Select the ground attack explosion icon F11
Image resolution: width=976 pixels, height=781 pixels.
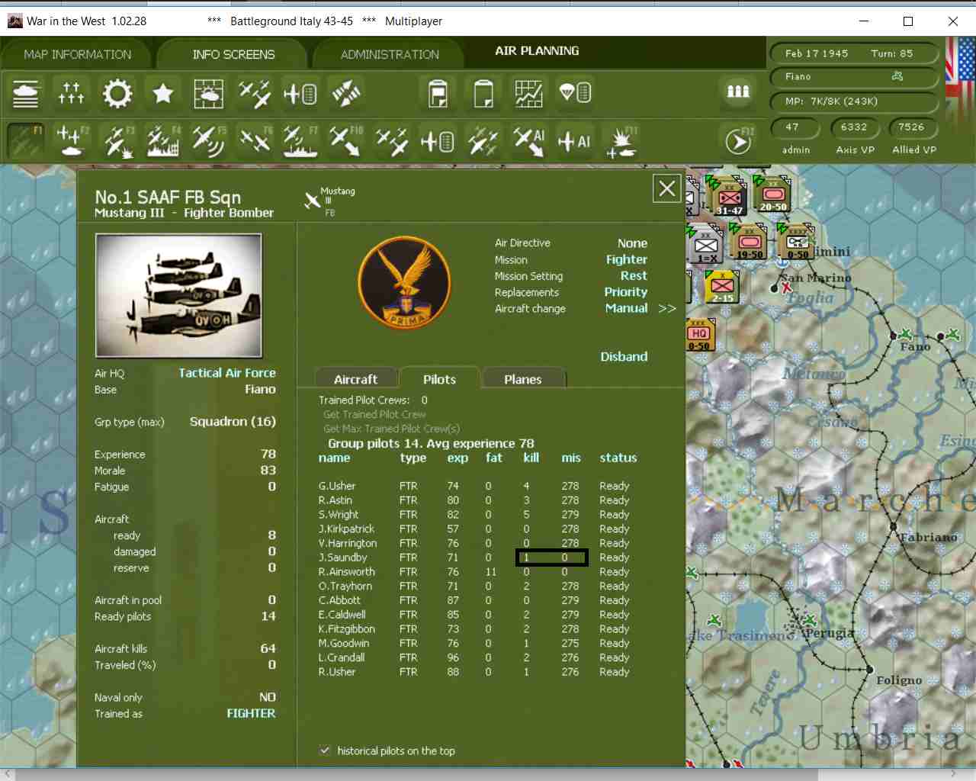pos(621,141)
